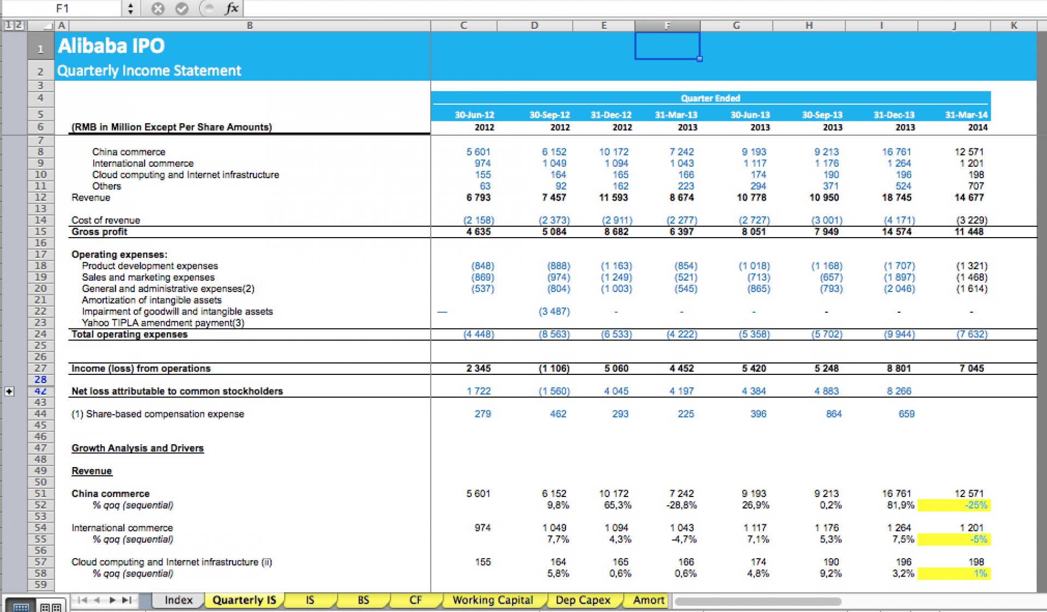The width and height of the screenshot is (1047, 612).
Task: Click the Quarter Ended header cell
Action: point(710,98)
